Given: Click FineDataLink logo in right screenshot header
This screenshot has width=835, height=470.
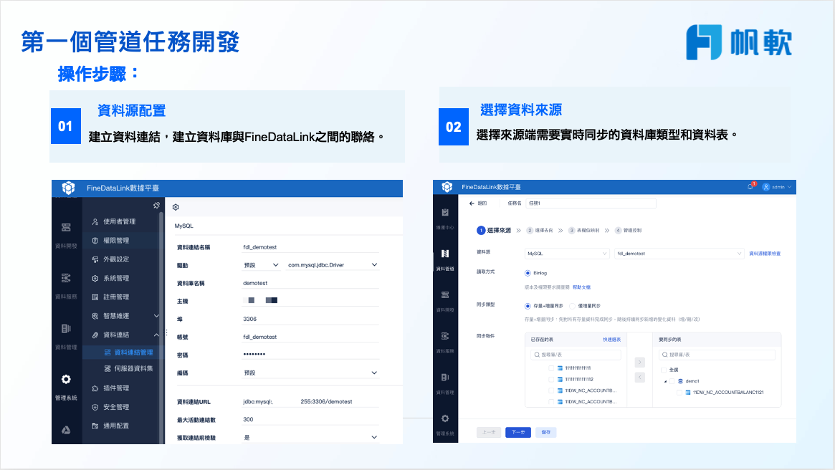Looking at the screenshot, I should (447, 187).
